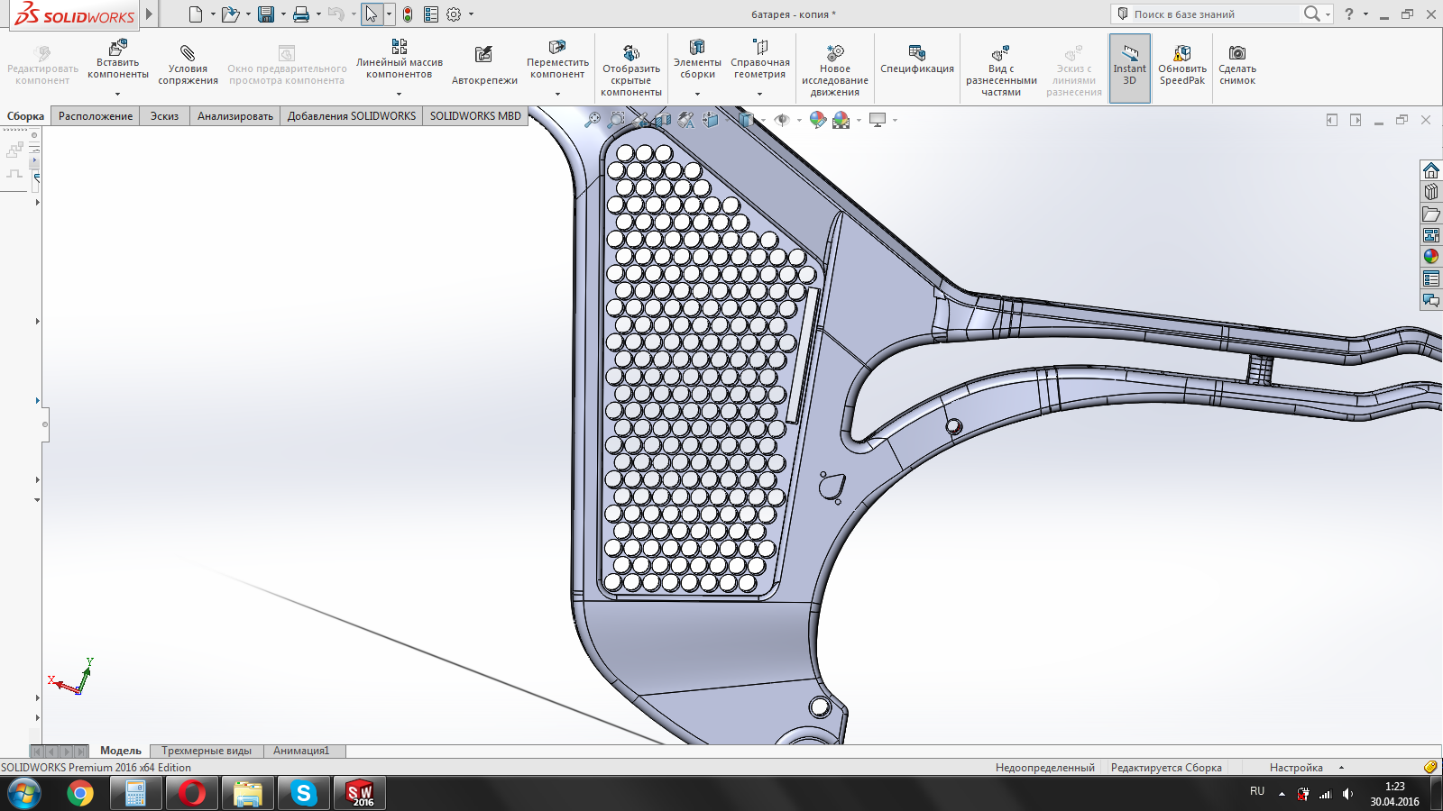Open Hide/Show Items eye icon

(782, 120)
